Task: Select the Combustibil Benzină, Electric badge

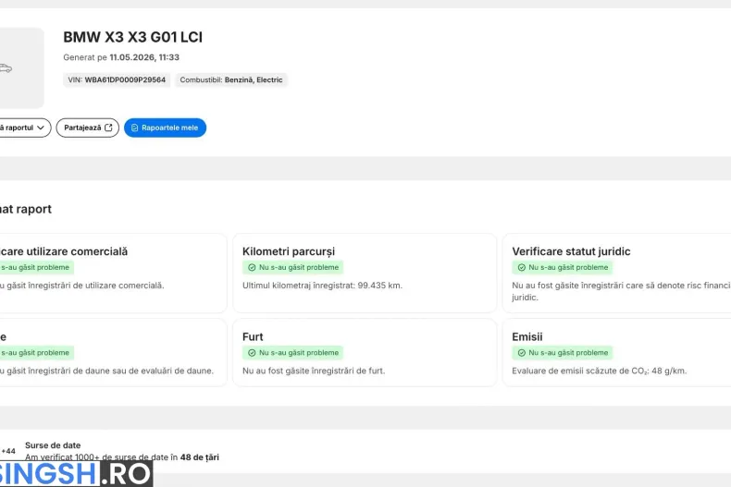Action: pyautogui.click(x=231, y=80)
